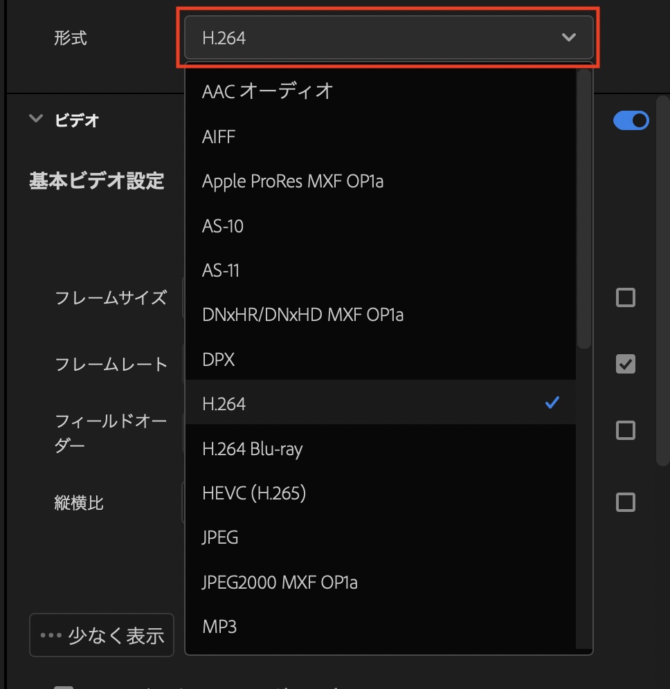Uncheck the フレームレート match-source checkbox
The width and height of the screenshot is (670, 689).
[x=626, y=364]
